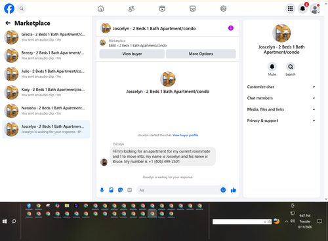Click the Joscelyn conversation title heading
Viewport: 328px width, 241px height.
(x=154, y=29)
